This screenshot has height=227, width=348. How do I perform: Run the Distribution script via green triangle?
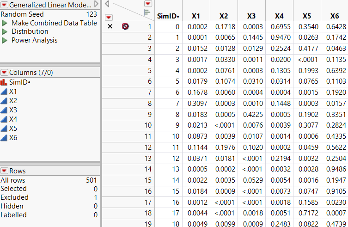5,32
